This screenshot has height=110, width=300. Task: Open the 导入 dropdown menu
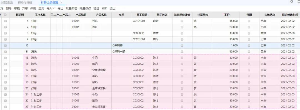coord(51,8)
